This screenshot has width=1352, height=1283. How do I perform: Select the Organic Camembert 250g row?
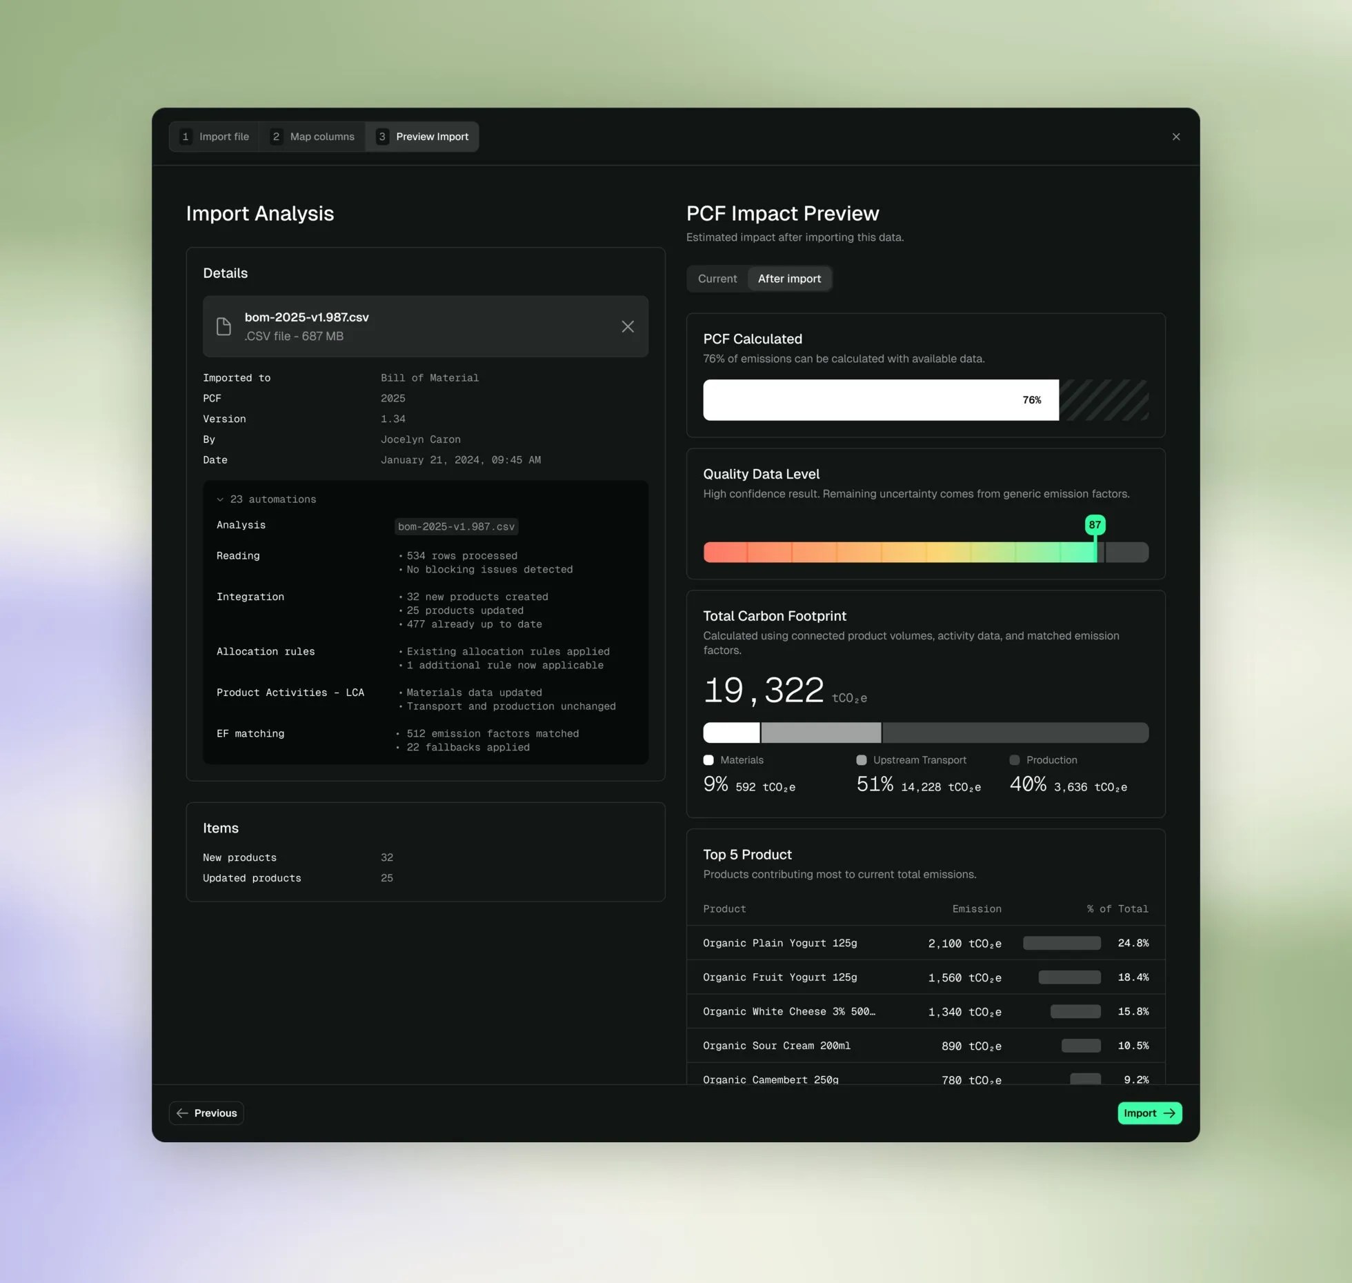[926, 1074]
